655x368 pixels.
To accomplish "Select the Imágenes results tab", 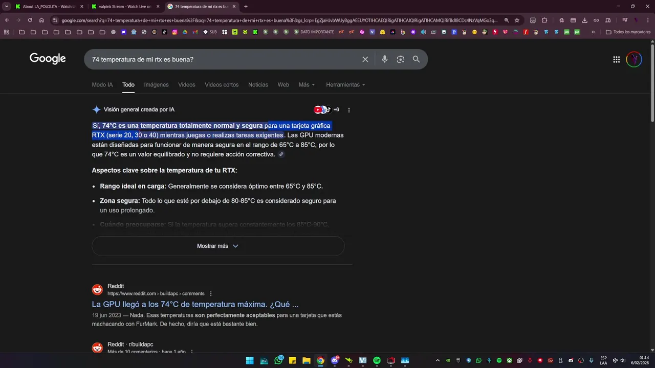I will (156, 85).
